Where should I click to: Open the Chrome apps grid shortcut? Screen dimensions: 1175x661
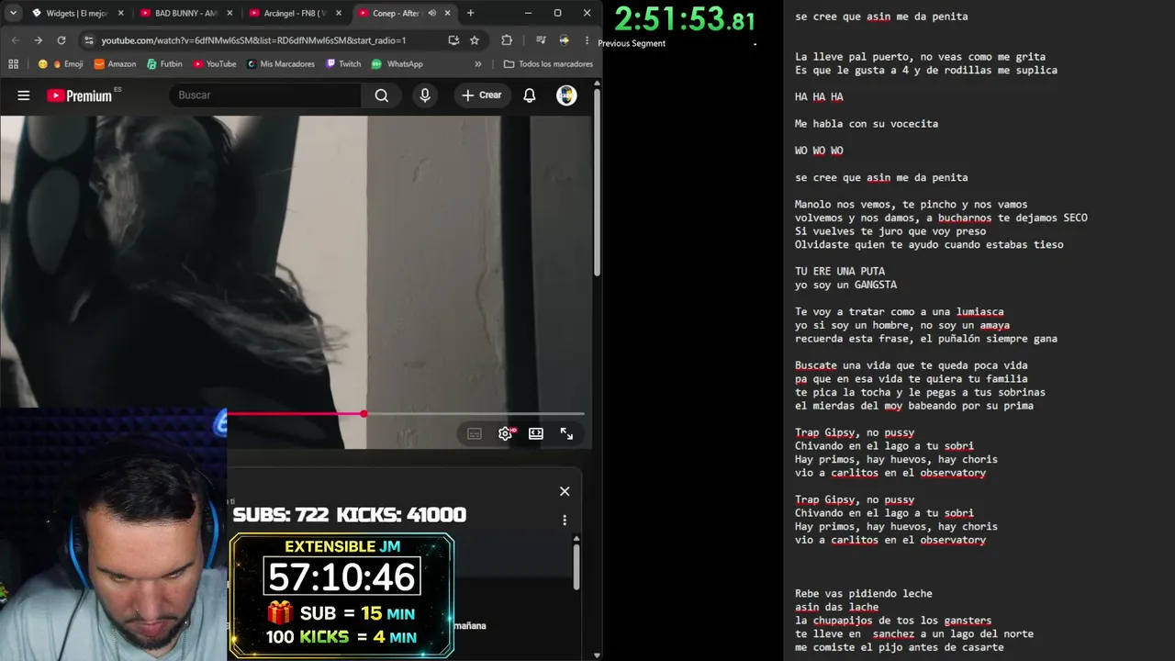click(13, 64)
